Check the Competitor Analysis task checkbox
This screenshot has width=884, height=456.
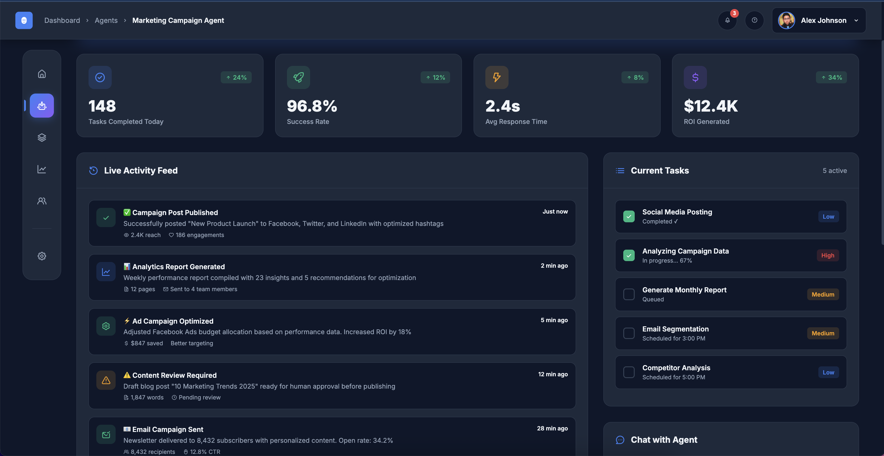pyautogui.click(x=629, y=372)
